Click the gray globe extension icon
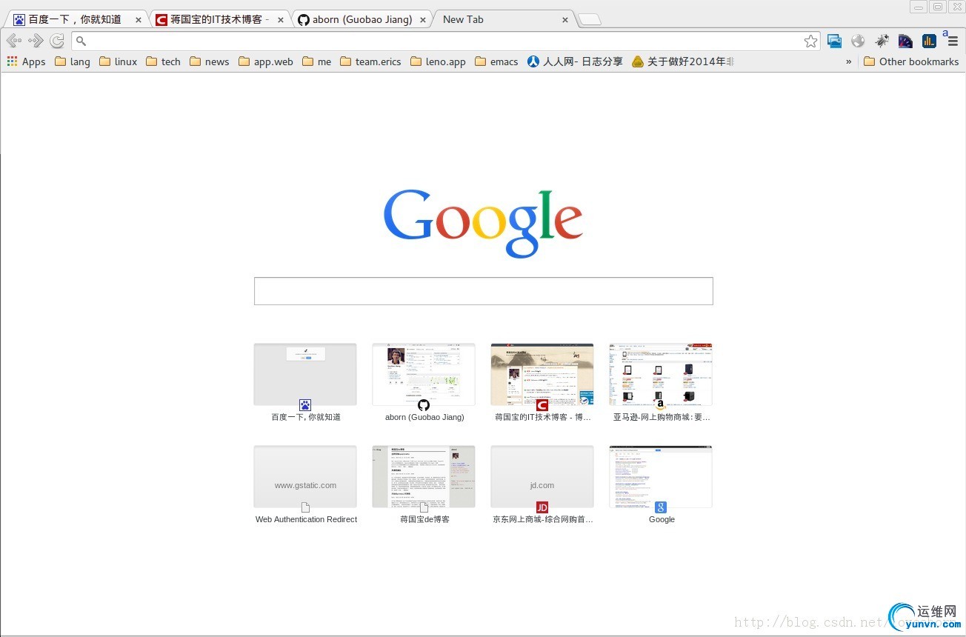This screenshot has height=637, width=966. click(x=858, y=41)
